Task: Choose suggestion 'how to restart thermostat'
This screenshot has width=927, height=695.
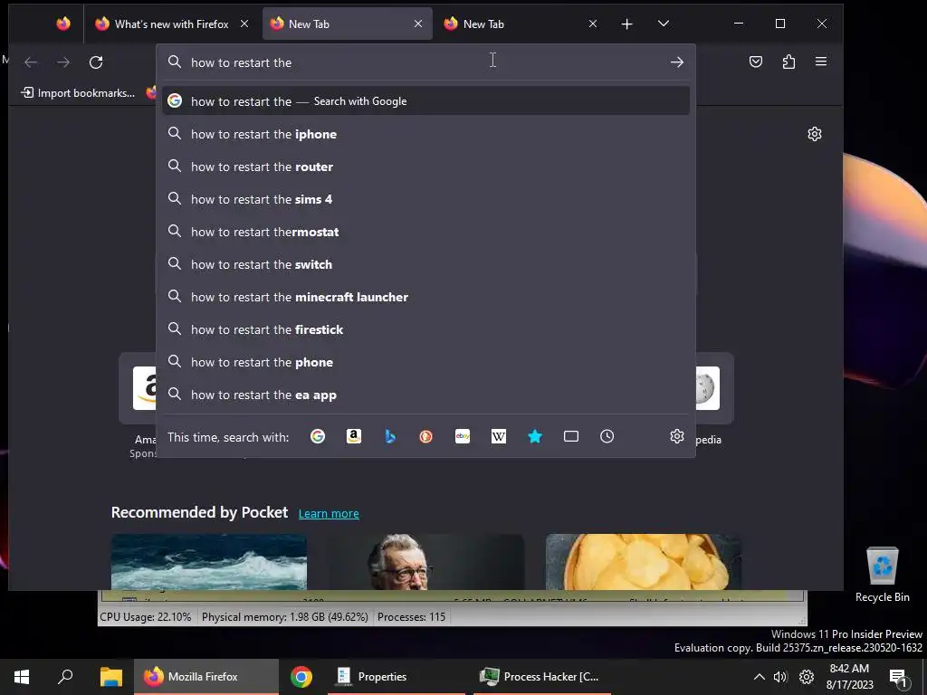Action: coord(425,232)
